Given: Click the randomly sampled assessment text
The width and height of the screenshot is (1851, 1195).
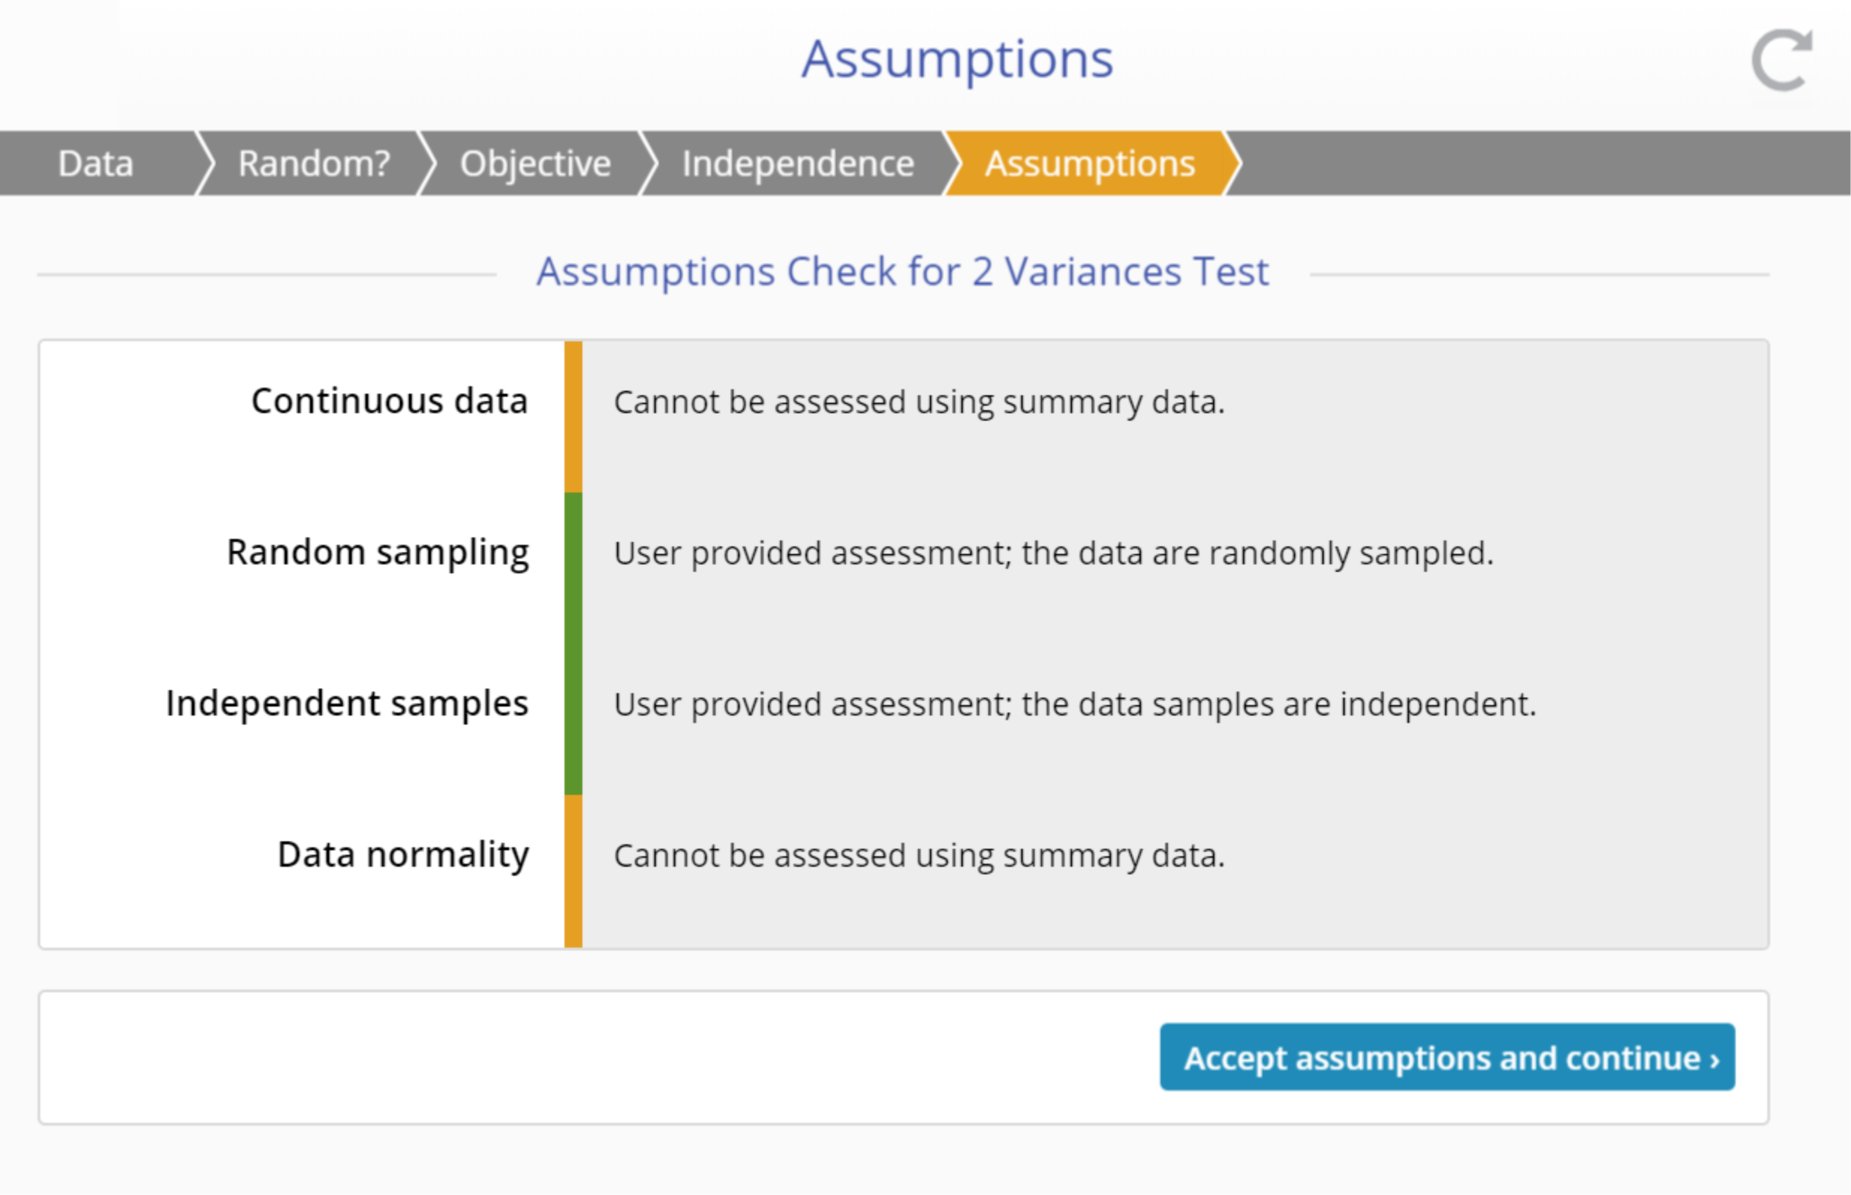Looking at the screenshot, I should point(1053,553).
